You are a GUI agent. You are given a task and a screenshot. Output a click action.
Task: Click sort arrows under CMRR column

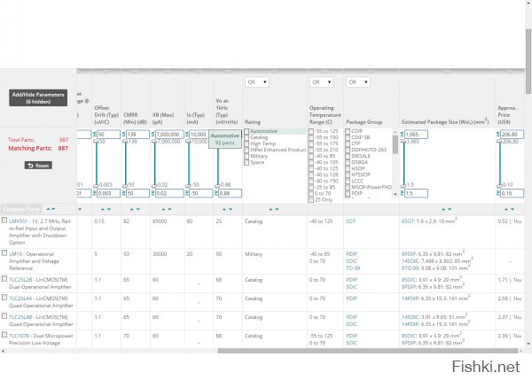(x=134, y=209)
